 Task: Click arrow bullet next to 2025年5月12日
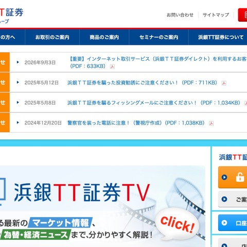coord(17,82)
